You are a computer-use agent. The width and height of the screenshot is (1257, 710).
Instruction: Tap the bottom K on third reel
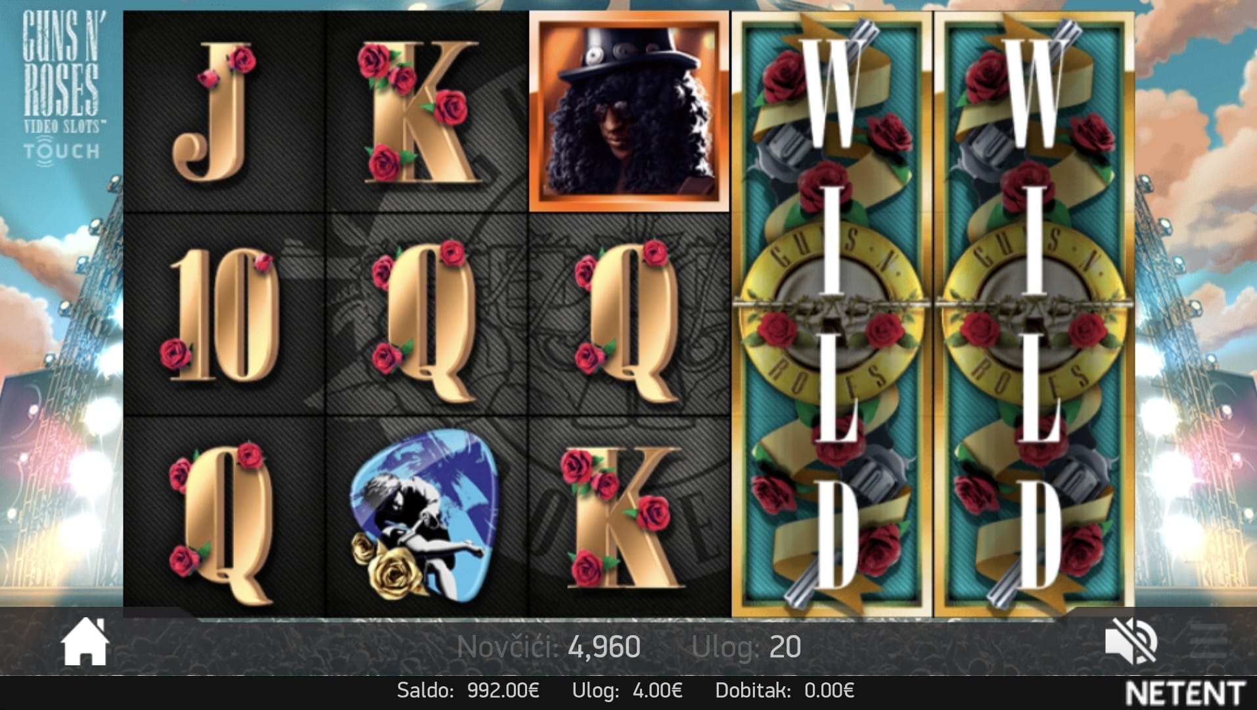[621, 517]
